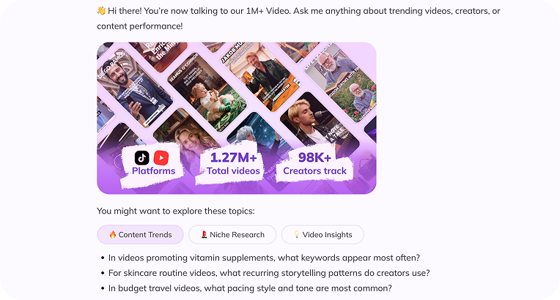This screenshot has width=560, height=300.
Task: Click the lipstick icon on Niche Research
Action: (203, 235)
